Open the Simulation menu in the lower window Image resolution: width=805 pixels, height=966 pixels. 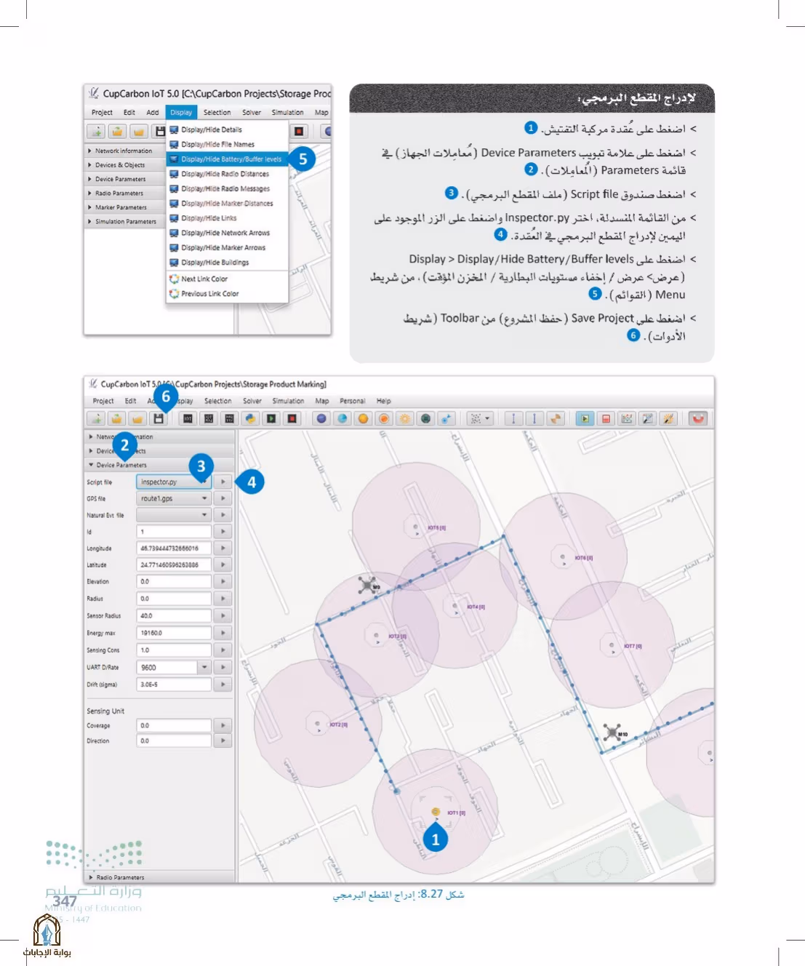pyautogui.click(x=288, y=401)
